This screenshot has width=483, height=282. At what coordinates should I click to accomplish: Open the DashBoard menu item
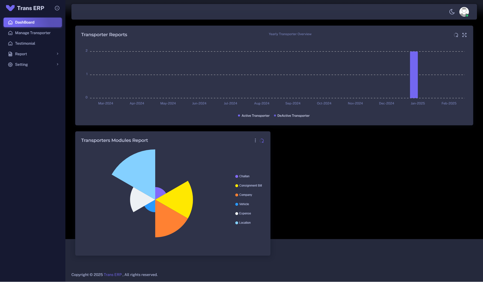[x=33, y=22]
